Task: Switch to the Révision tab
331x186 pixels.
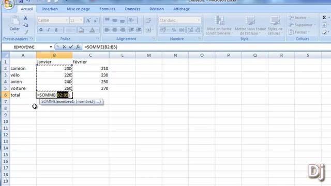Action: (157, 9)
